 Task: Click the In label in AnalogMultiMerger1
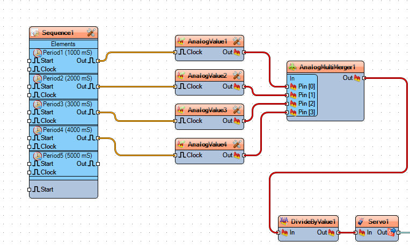point(292,78)
